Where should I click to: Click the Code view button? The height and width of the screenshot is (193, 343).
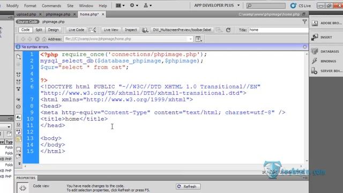point(25,30)
